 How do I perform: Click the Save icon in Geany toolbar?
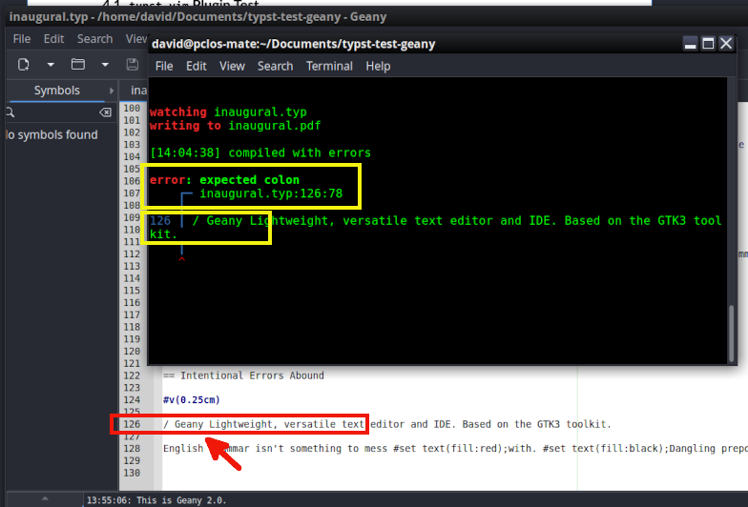coord(132,65)
